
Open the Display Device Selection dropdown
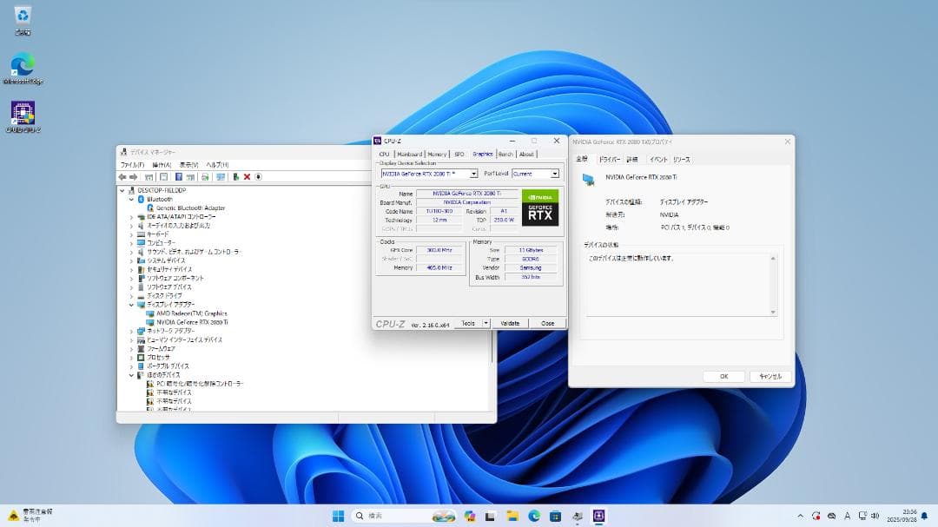pos(472,173)
